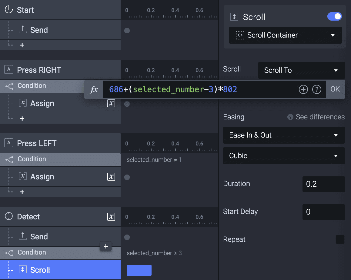Select the Assign keyframe dot under Press LEFT
Image resolution: width=351 pixels, height=280 pixels.
[x=127, y=177]
